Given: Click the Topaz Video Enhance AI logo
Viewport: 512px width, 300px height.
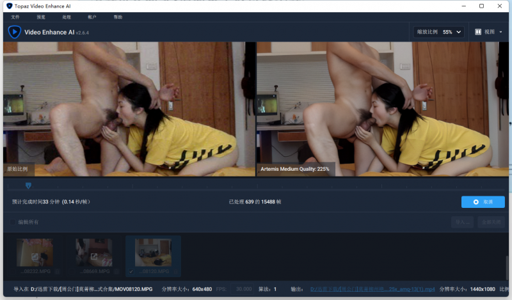Looking at the screenshot, I should coord(14,31).
